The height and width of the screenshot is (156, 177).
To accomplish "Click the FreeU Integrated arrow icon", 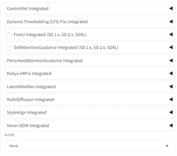I will click(171, 35).
